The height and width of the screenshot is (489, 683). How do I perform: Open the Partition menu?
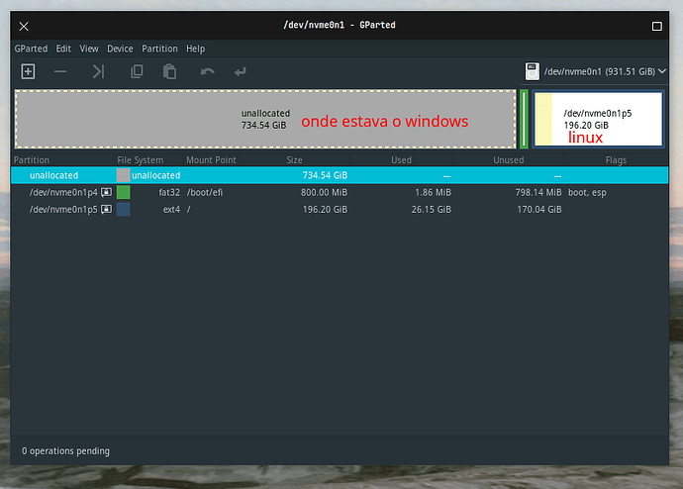(159, 49)
